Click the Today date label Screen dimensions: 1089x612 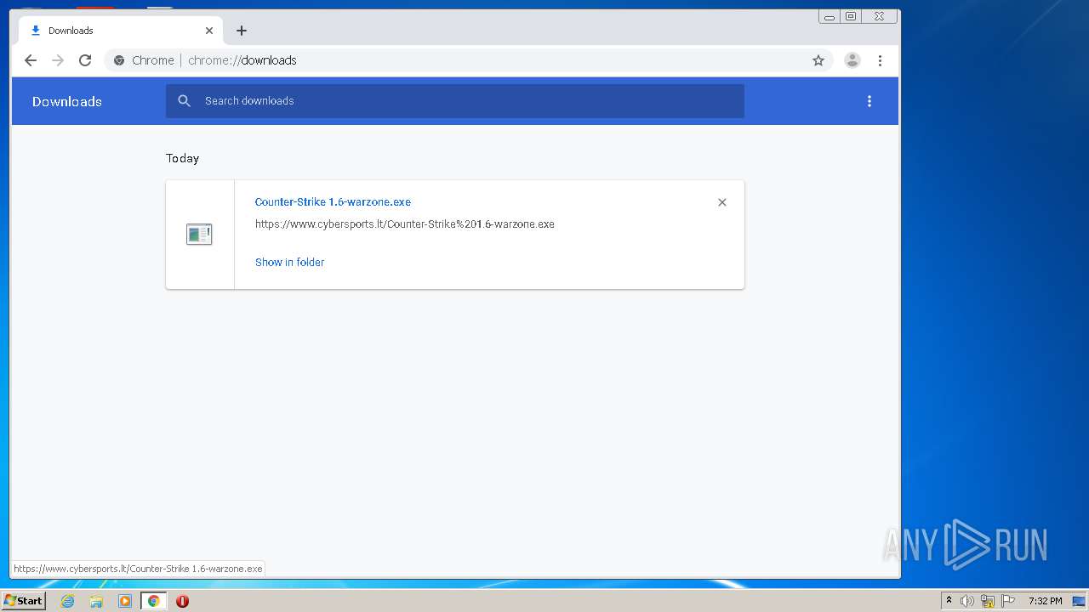click(182, 158)
